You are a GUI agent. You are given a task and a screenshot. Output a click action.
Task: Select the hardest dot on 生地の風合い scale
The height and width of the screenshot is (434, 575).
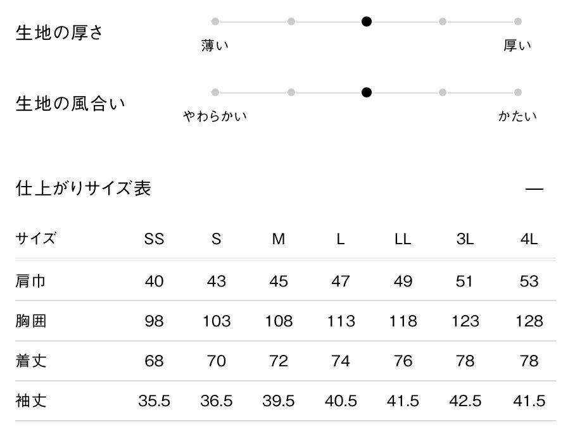[518, 92]
